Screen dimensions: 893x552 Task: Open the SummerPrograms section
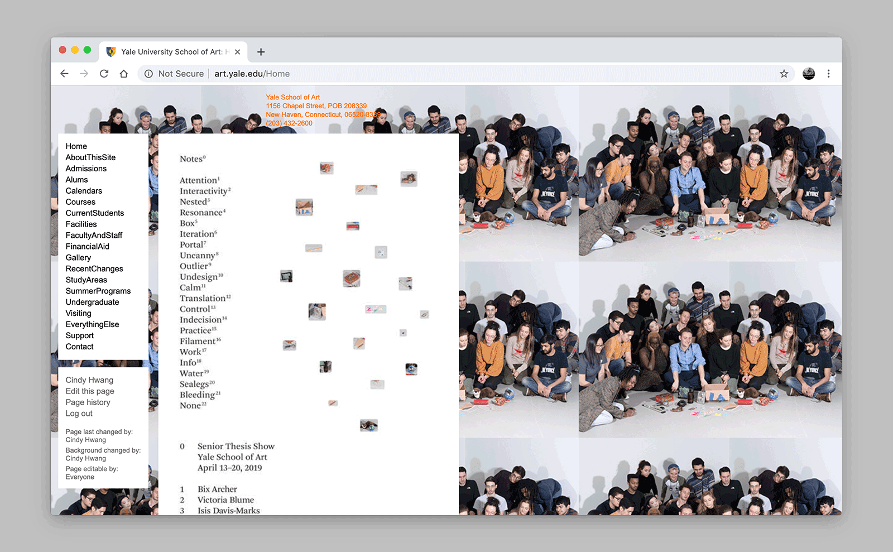pos(98,291)
